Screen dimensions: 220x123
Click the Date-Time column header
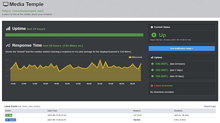point(52,111)
